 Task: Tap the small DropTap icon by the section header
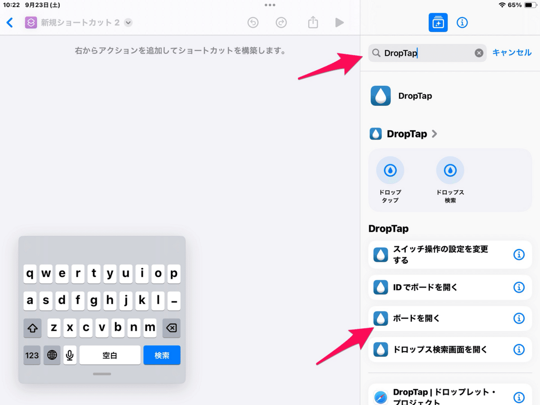click(x=376, y=134)
